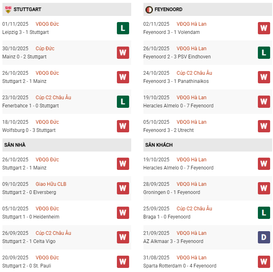Click the W badge for Mainz 0 - 2 Stuttgart

coord(123,53)
